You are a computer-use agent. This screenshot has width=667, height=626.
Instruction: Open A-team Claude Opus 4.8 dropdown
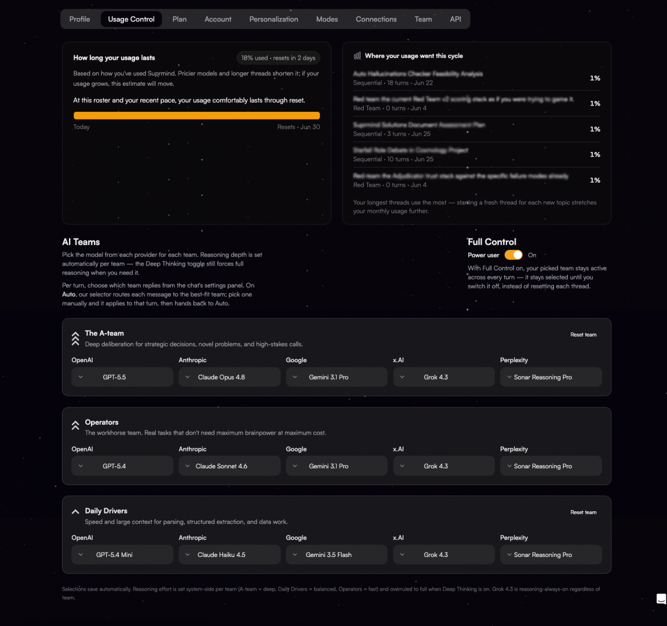(229, 377)
